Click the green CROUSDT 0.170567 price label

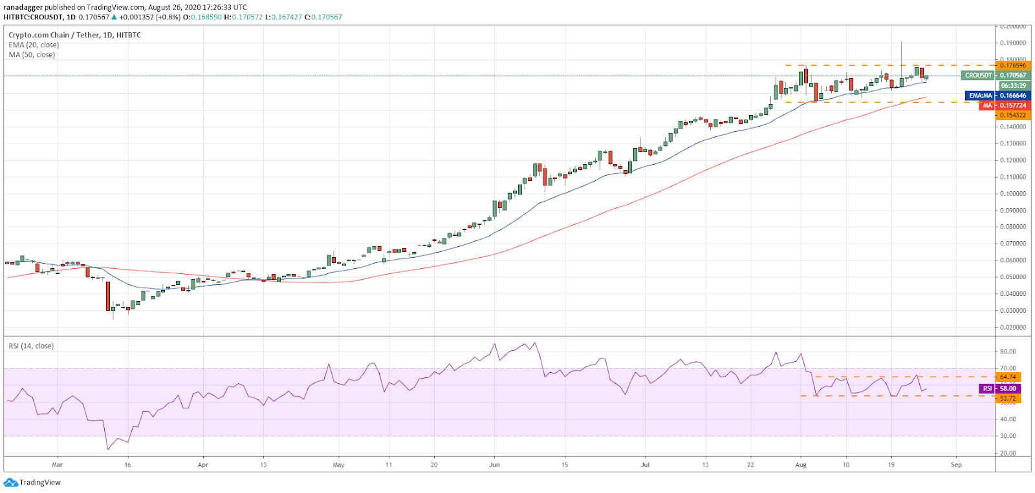995,76
